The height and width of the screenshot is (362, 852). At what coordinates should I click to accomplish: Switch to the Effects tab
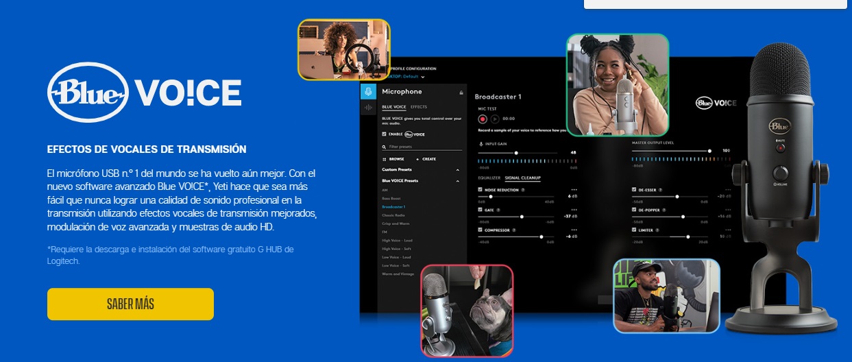(x=418, y=107)
